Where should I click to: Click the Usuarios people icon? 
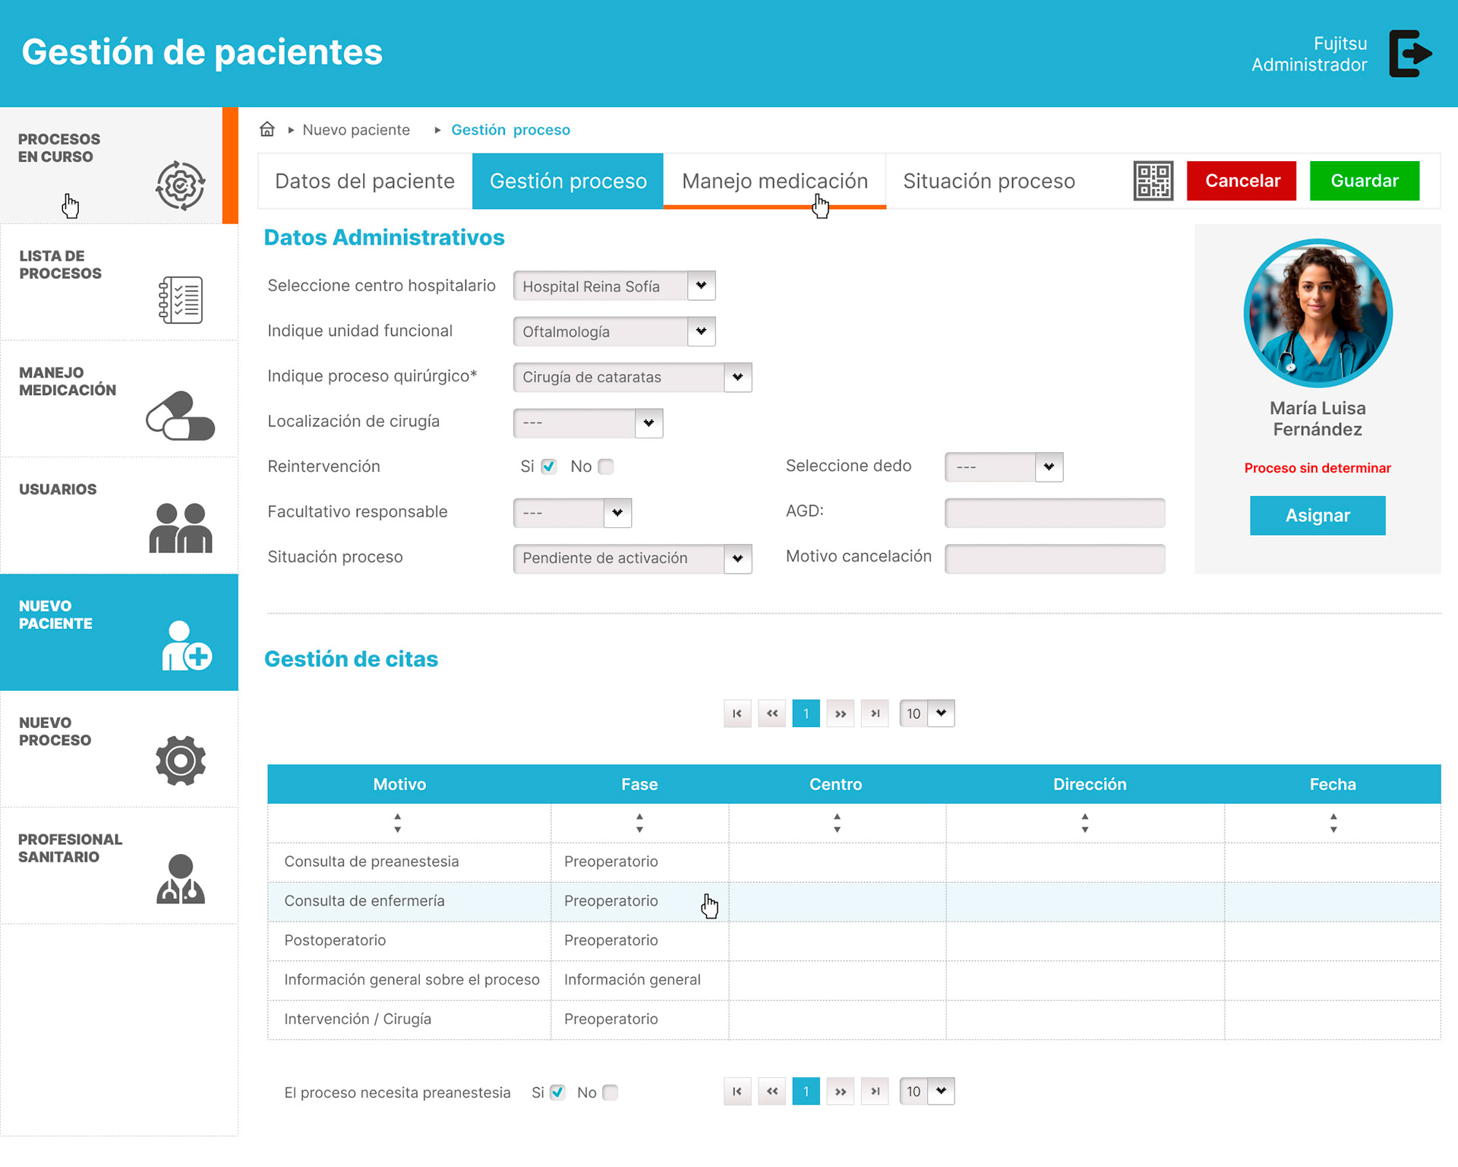click(180, 528)
